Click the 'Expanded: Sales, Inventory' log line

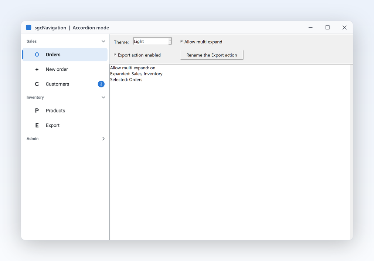pos(136,74)
